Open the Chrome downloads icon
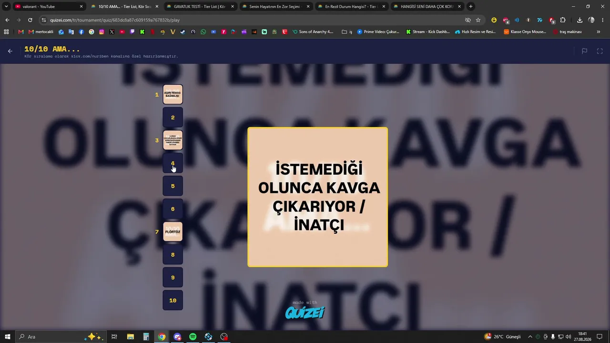The height and width of the screenshot is (343, 610). tap(579, 20)
